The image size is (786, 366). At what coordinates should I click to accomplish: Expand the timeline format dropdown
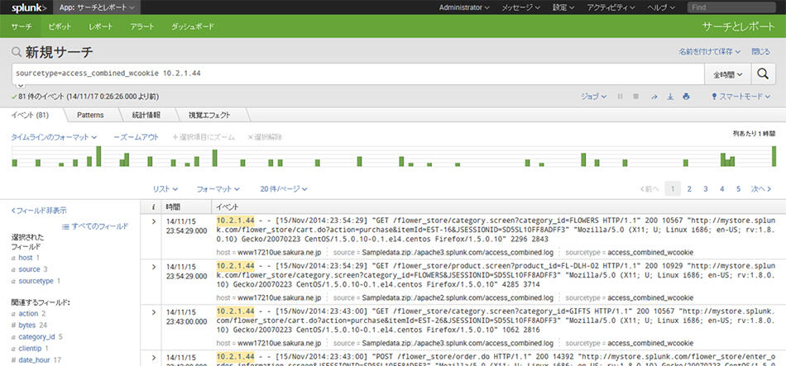[x=54, y=137]
